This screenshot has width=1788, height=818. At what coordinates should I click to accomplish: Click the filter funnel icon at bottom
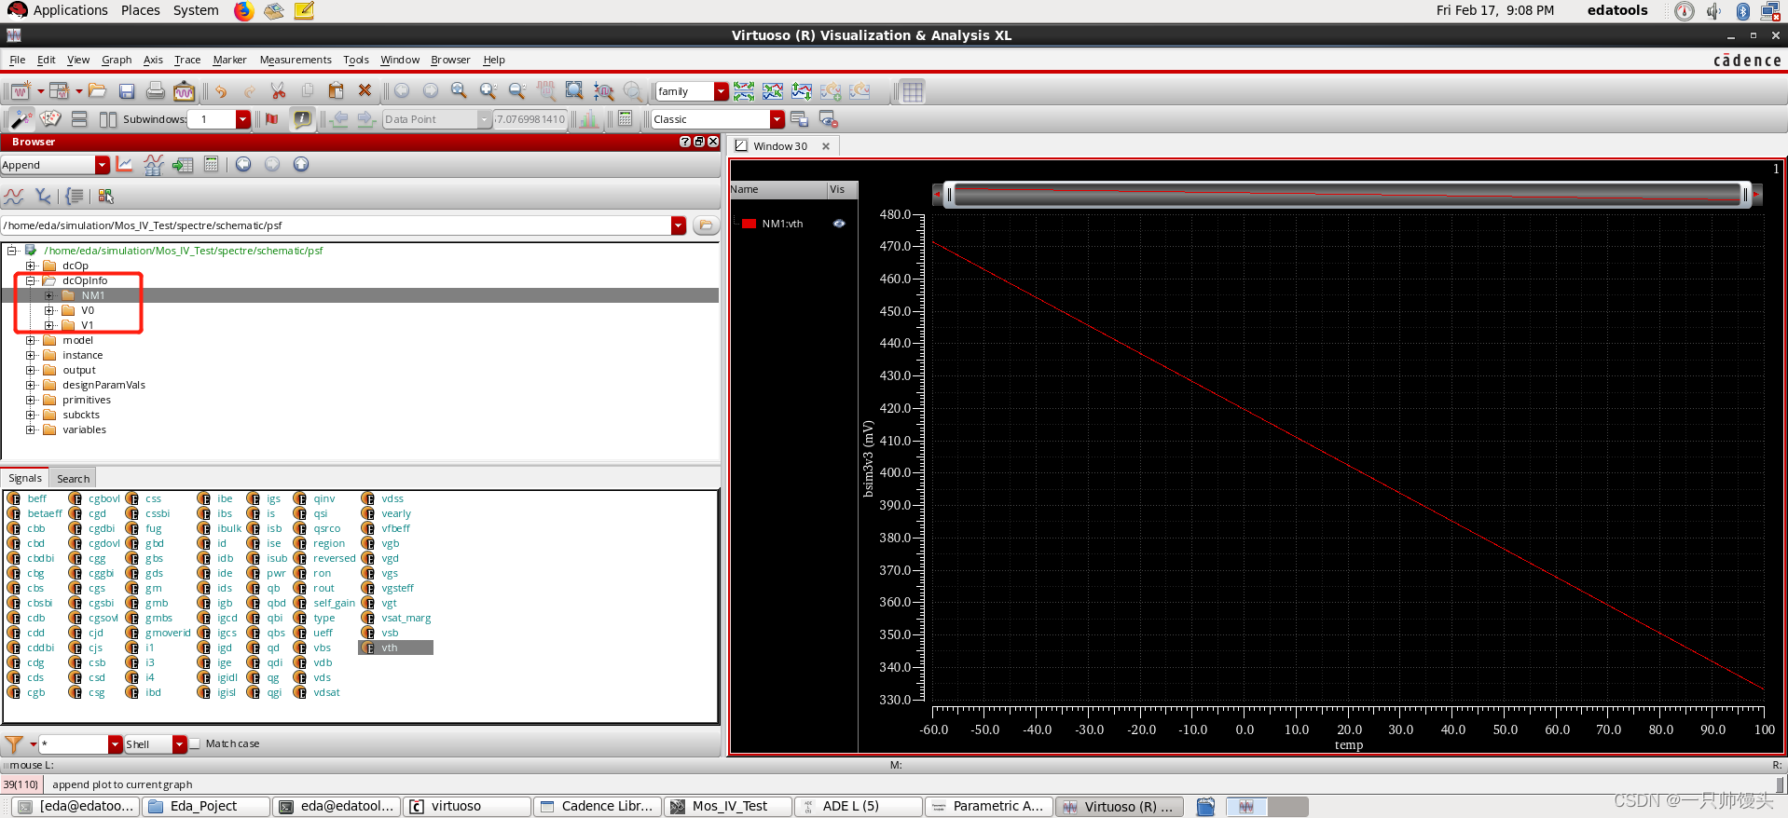(14, 744)
